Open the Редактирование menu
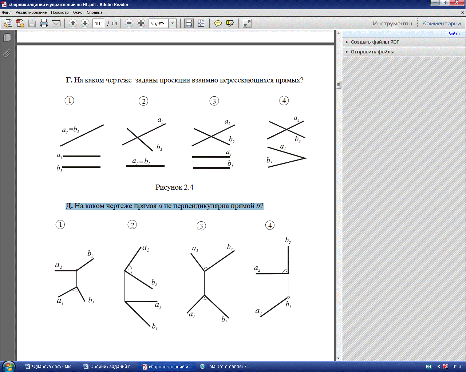466x372 pixels. click(31, 12)
